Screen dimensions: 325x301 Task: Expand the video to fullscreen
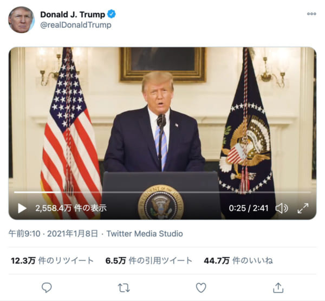pos(303,208)
